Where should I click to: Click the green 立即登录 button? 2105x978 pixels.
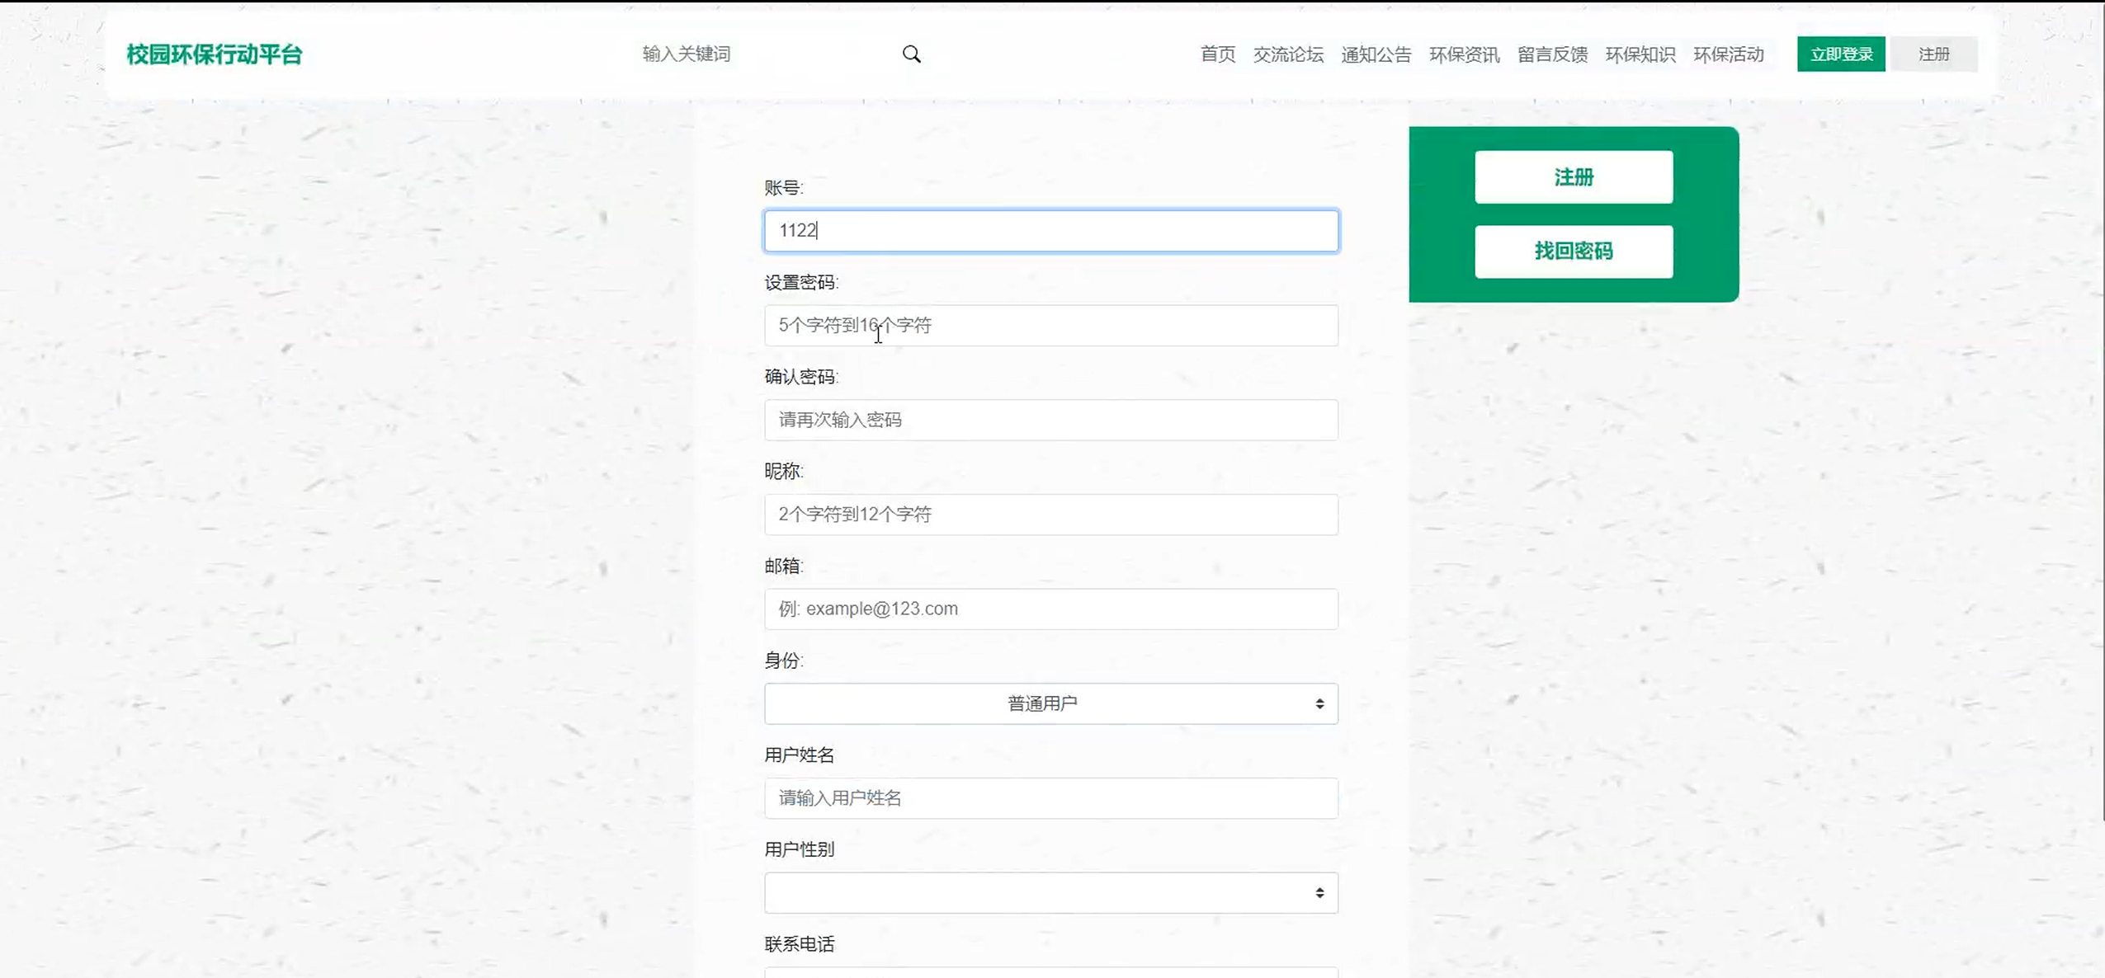click(1840, 54)
